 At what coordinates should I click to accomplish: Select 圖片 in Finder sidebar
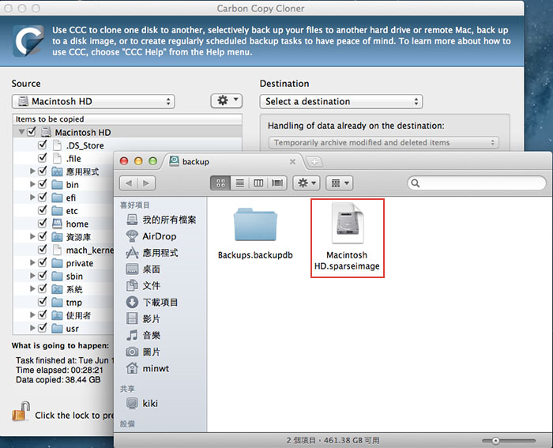143,352
